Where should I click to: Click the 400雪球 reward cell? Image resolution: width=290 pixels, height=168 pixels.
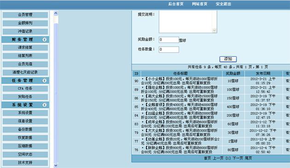233,107
